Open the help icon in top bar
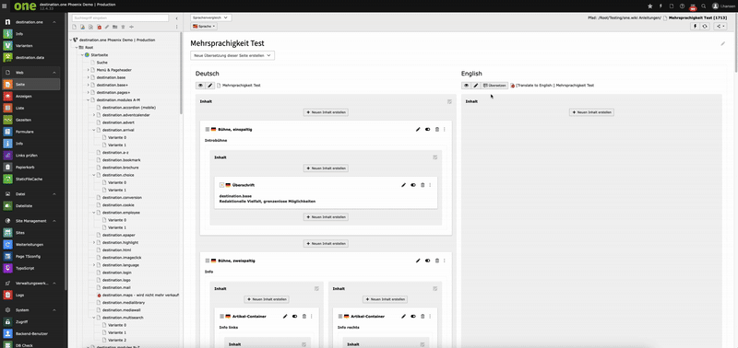 682,6
